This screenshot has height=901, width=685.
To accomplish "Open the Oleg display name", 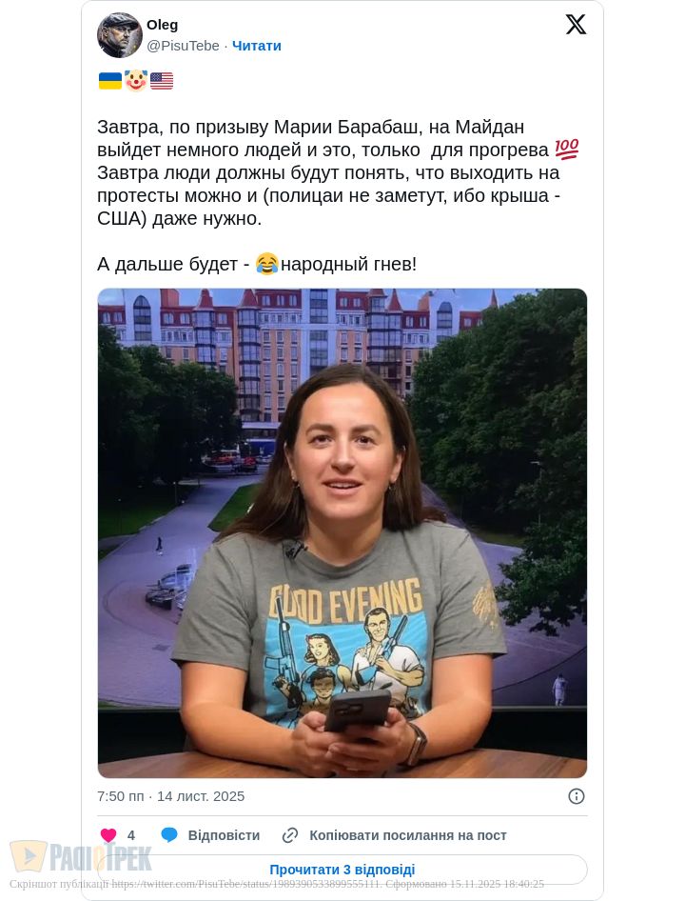I will [162, 25].
